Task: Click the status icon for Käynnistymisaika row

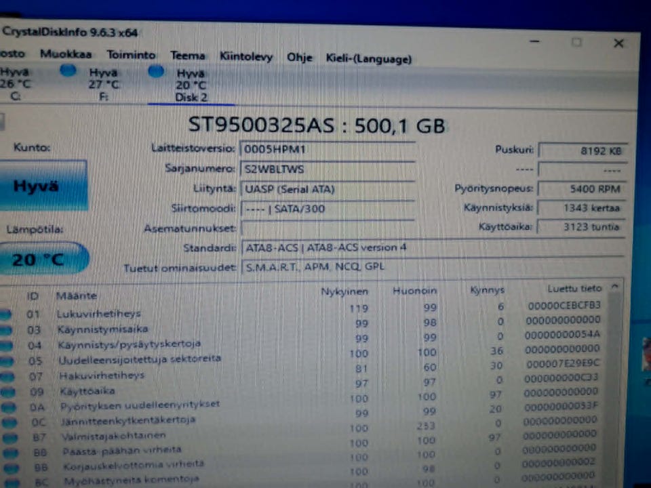Action: pyautogui.click(x=6, y=330)
